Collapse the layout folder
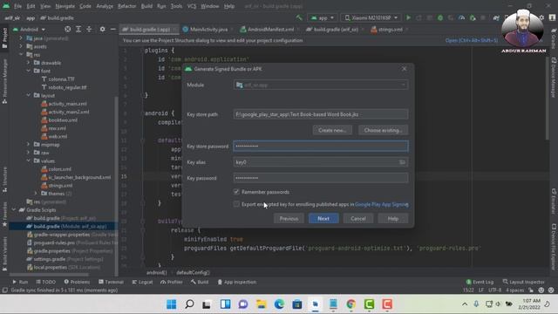This screenshot has height=314, width=558. point(29,95)
